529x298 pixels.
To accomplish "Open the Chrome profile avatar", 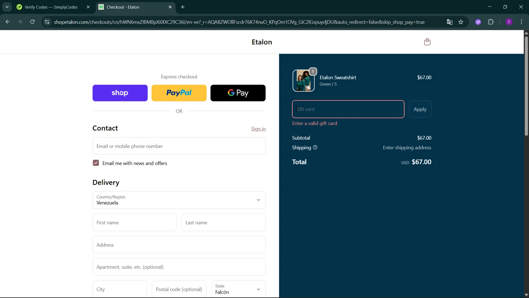I will pos(509,22).
